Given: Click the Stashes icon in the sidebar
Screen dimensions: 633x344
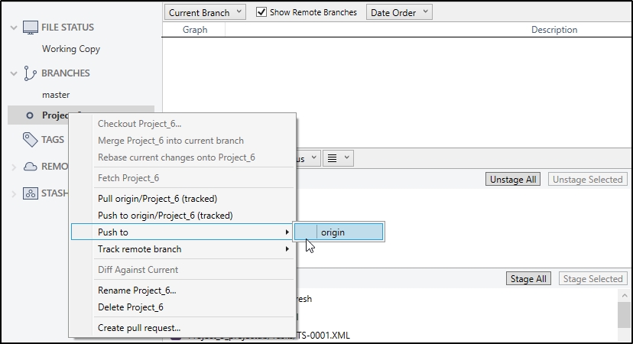Looking at the screenshot, I should tap(31, 193).
